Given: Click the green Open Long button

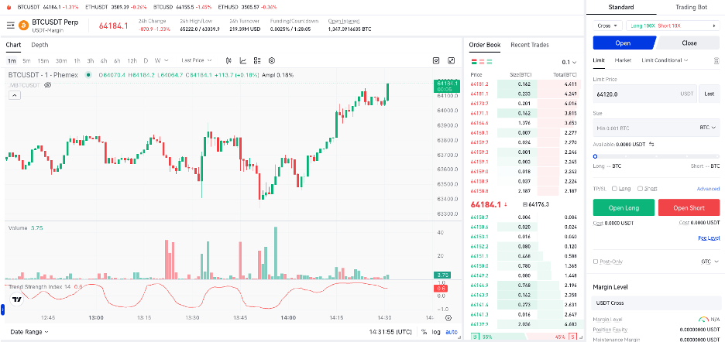Looking at the screenshot, I should [624, 207].
